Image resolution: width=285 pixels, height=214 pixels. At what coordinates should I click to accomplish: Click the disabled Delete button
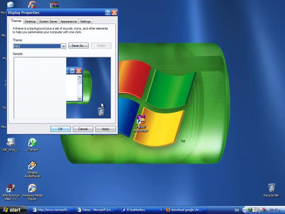point(101,46)
